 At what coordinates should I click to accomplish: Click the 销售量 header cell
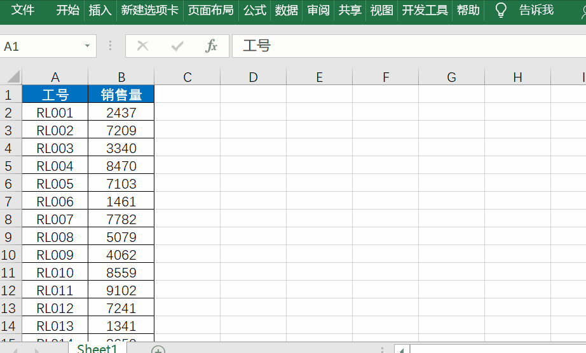pos(121,95)
